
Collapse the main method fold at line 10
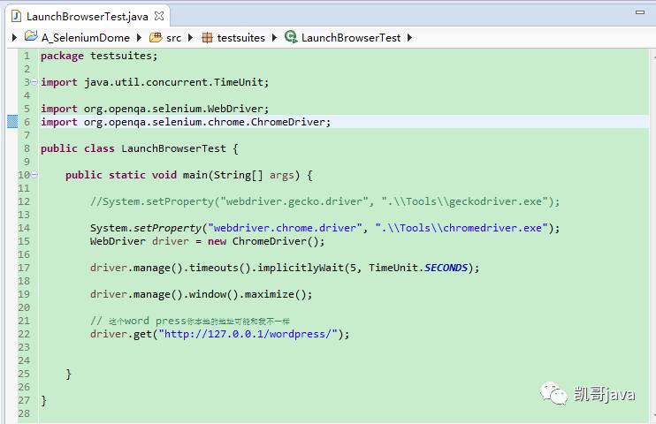pos(34,175)
